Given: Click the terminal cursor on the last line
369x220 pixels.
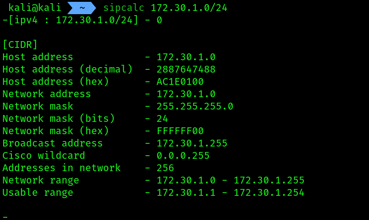Looking at the screenshot, I should 5,217.
